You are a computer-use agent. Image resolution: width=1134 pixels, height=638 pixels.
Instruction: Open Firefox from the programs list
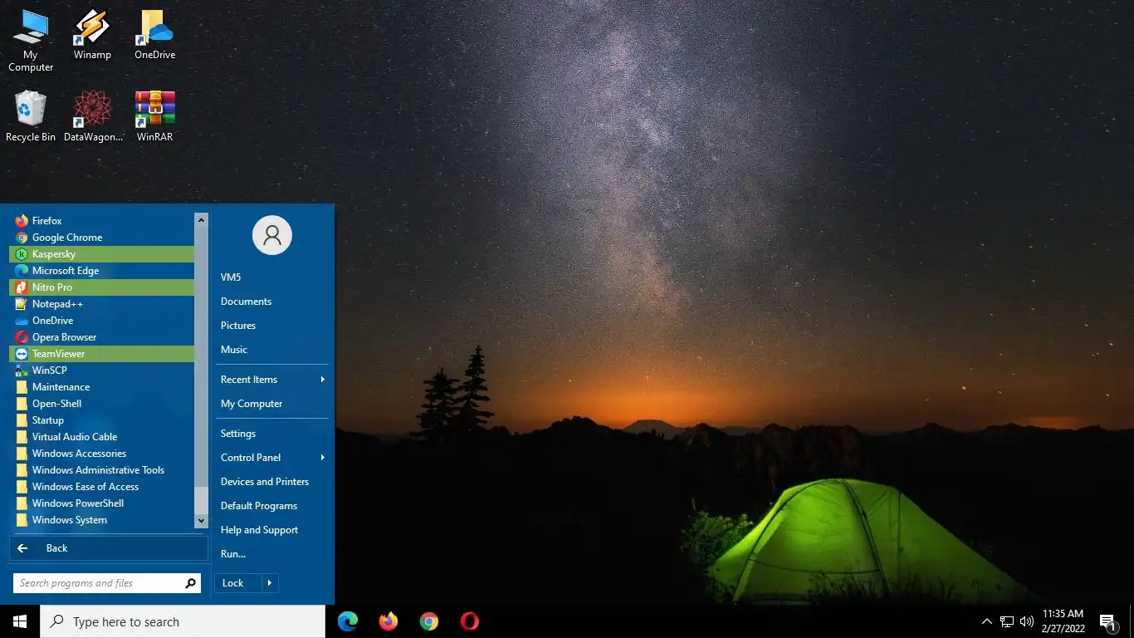(x=101, y=221)
